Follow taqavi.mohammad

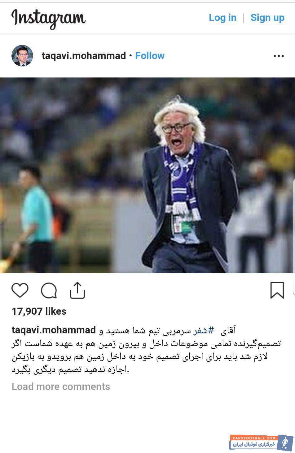tap(150, 56)
